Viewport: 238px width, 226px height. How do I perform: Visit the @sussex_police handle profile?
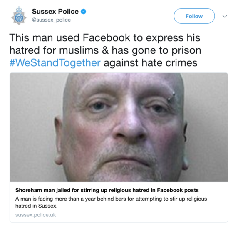[x=51, y=20]
